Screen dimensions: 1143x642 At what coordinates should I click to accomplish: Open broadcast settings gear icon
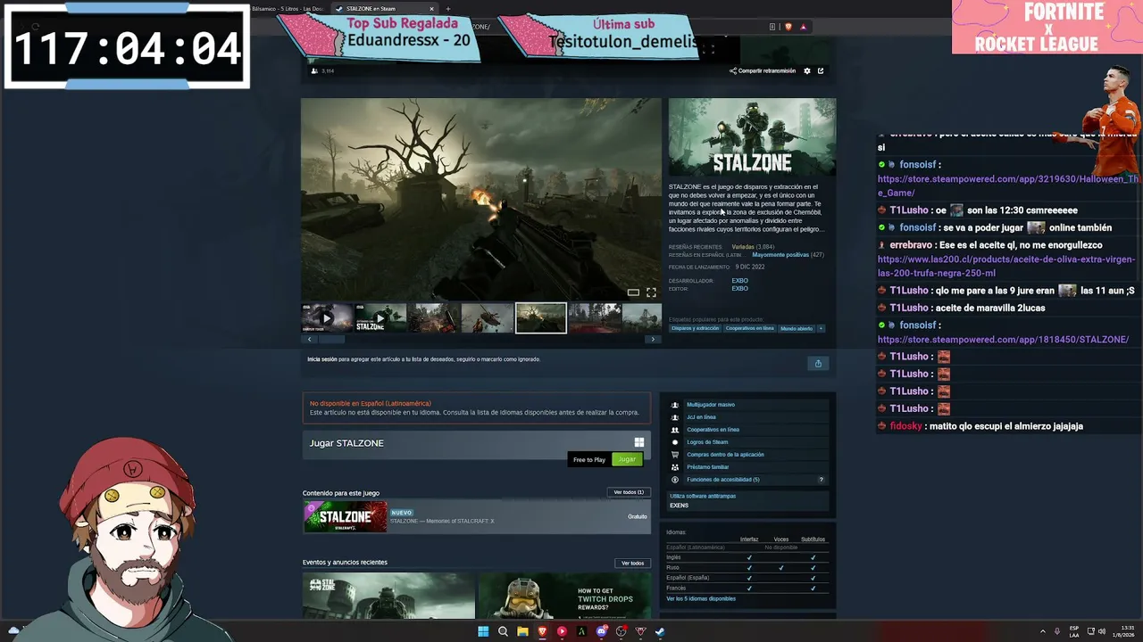click(x=807, y=70)
